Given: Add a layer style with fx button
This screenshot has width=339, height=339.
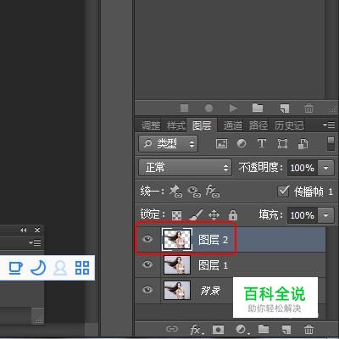Looking at the screenshot, I should [x=197, y=330].
